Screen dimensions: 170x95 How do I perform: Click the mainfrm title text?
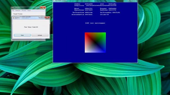pyautogui.click(x=17, y=18)
